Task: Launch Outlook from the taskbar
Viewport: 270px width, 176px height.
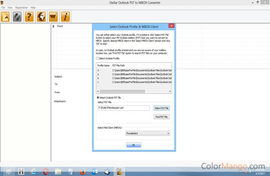Action: (95, 171)
